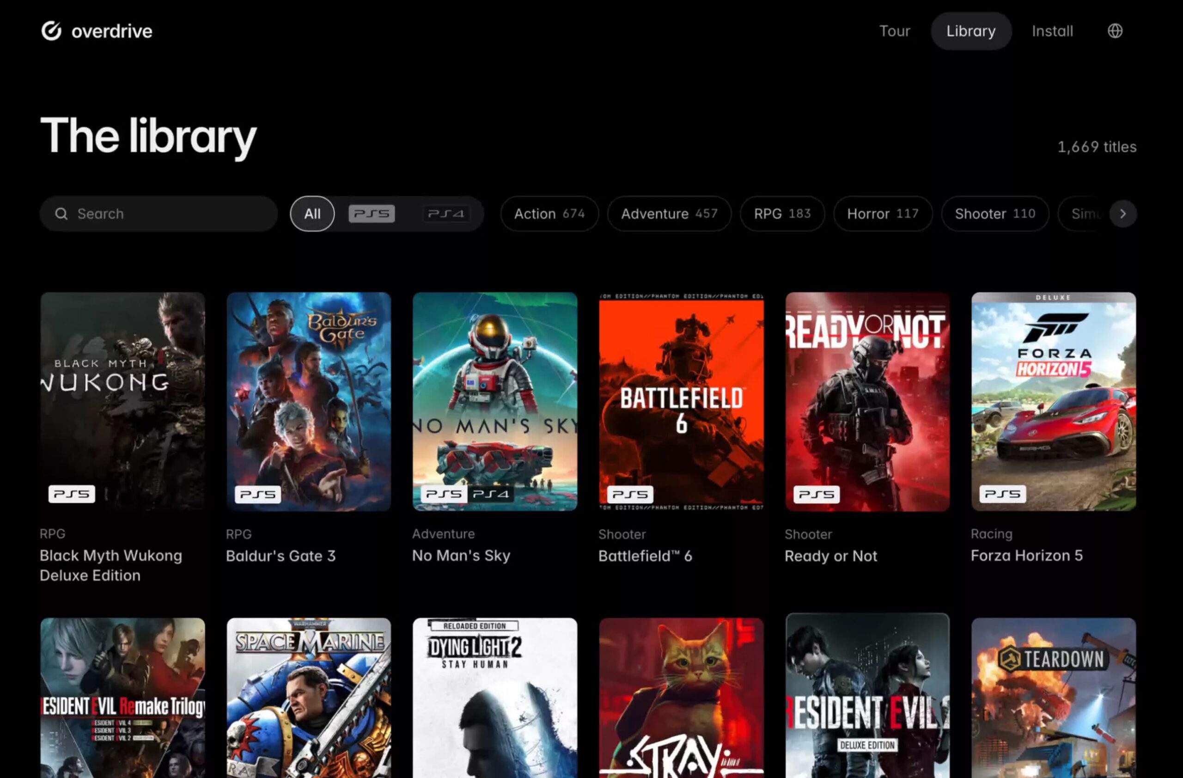
Task: Open the Install page
Action: point(1052,31)
